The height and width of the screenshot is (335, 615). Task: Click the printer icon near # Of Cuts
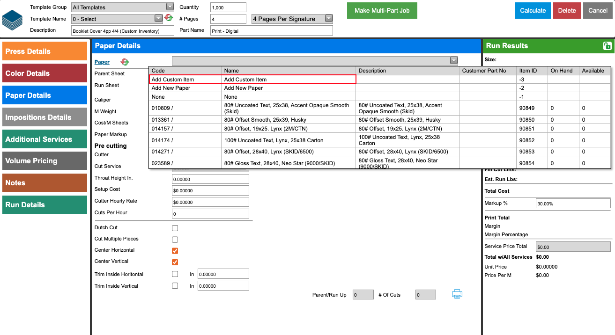pos(457,294)
